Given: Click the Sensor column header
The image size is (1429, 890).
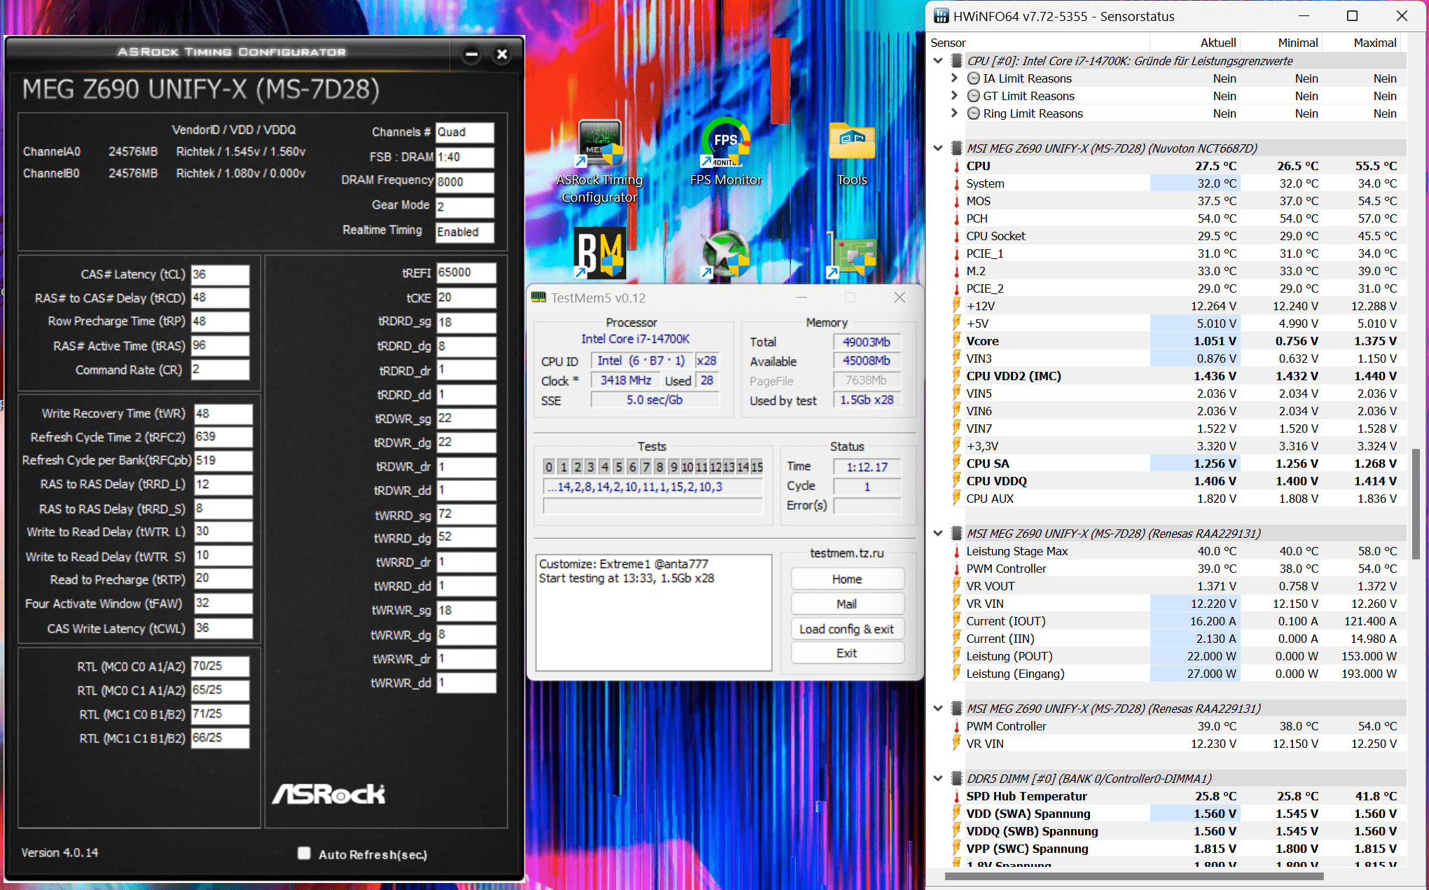Looking at the screenshot, I should pos(1039,43).
